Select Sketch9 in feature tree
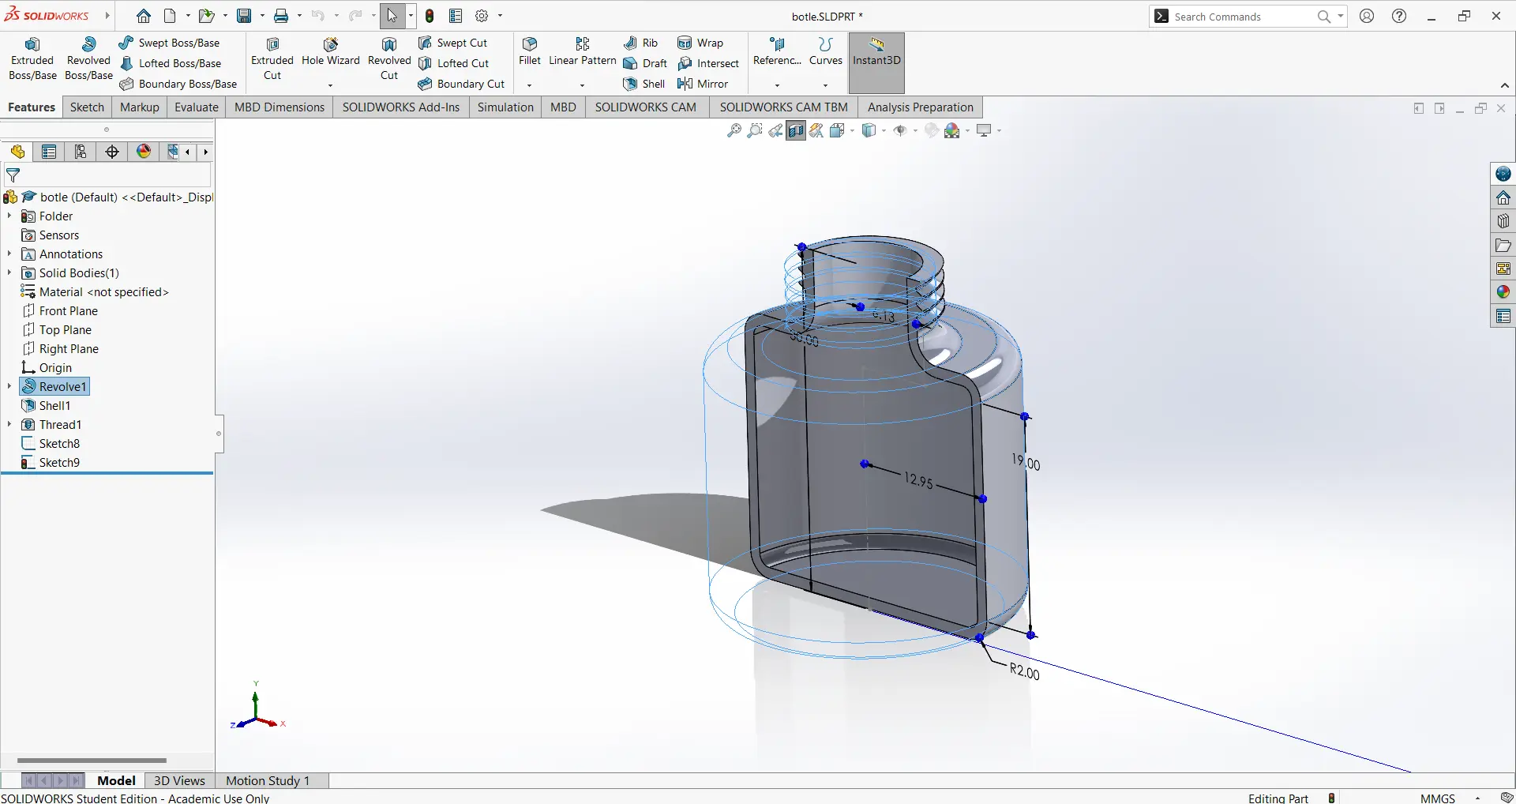This screenshot has width=1516, height=804. 51,462
